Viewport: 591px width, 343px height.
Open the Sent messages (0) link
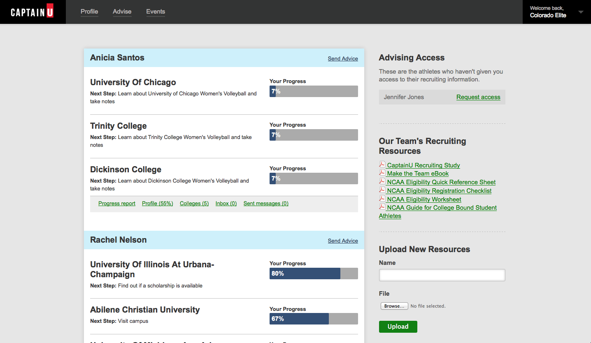click(x=266, y=204)
